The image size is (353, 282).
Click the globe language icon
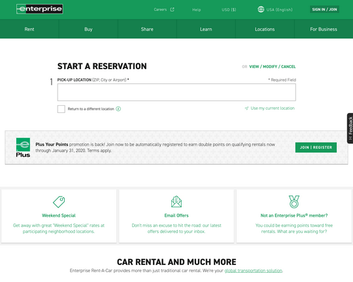(x=261, y=9)
